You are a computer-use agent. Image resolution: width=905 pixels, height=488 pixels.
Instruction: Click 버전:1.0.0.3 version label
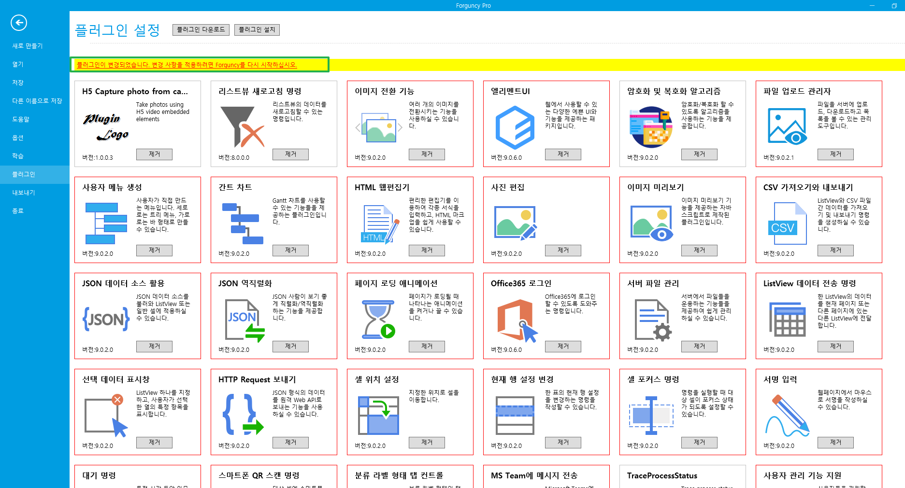tap(98, 158)
